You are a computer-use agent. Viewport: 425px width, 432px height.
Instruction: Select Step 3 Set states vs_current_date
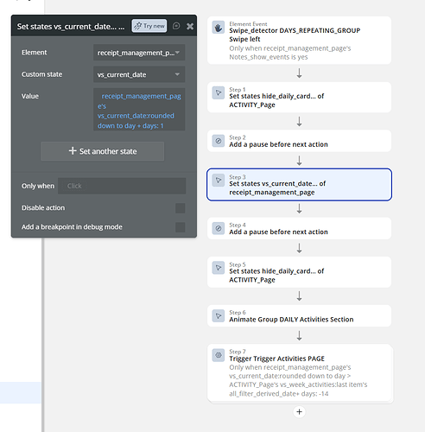[x=299, y=185]
